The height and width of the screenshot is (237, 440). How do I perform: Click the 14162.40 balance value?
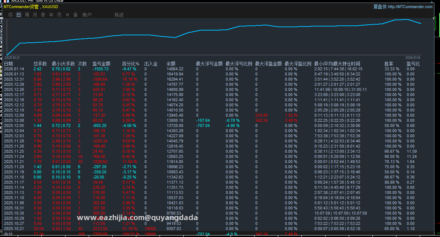point(175,100)
